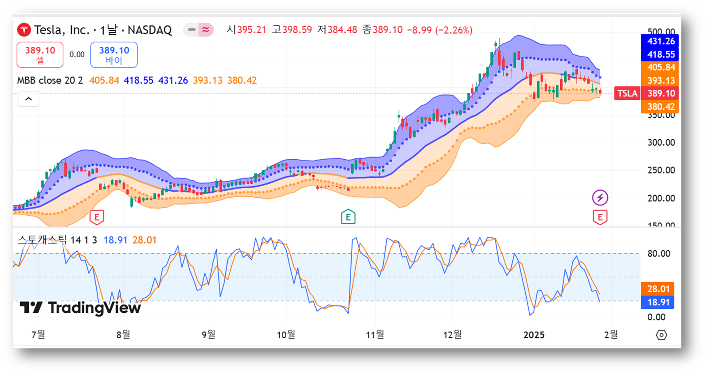The image size is (708, 375).
Task: Open chart settings hexagon icon
Action: [661, 335]
